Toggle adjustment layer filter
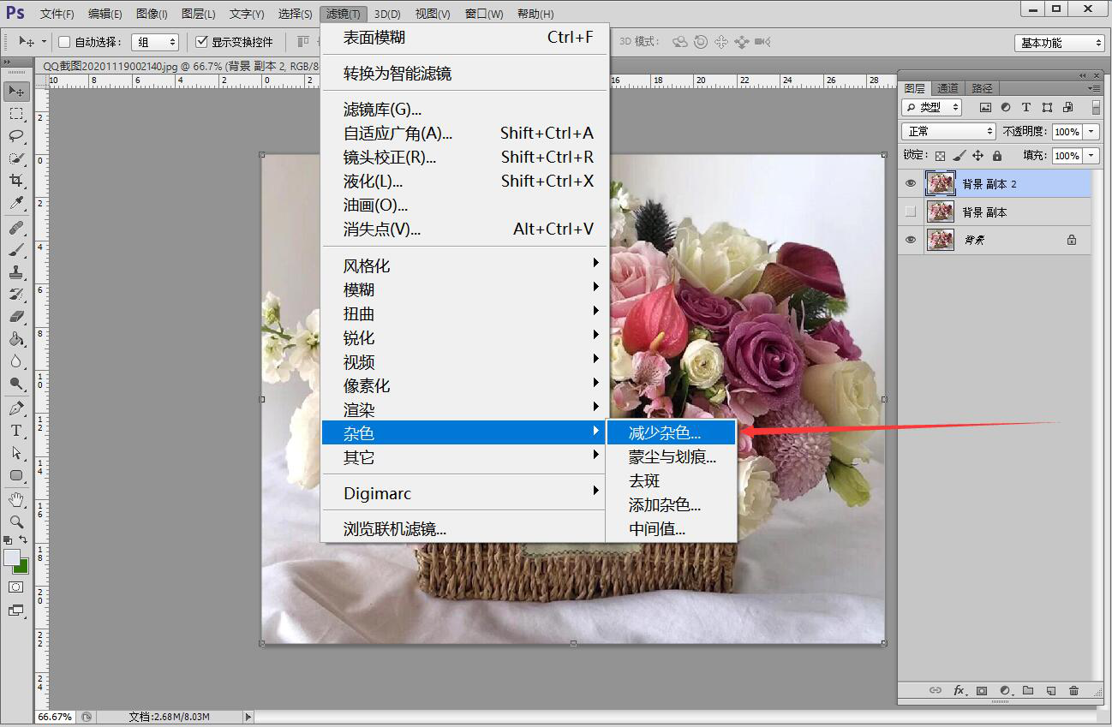Screen dimensions: 1112x727 click(x=1006, y=107)
